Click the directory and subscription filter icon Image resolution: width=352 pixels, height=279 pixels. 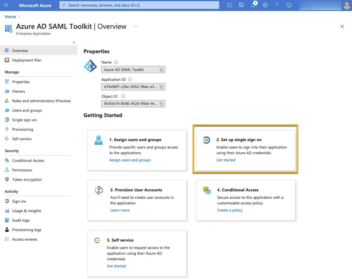point(241,5)
